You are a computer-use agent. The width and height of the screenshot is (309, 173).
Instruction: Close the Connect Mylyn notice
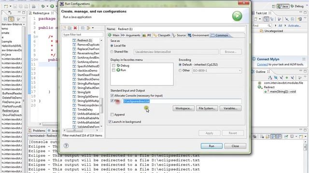(304, 59)
